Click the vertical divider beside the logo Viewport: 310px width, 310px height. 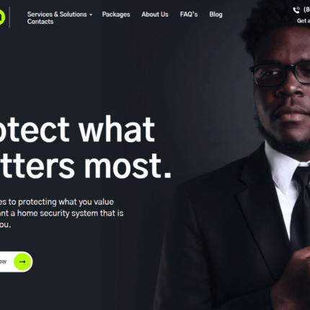click(x=9, y=17)
